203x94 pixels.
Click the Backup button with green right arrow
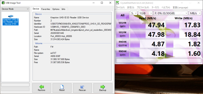(x=103, y=88)
